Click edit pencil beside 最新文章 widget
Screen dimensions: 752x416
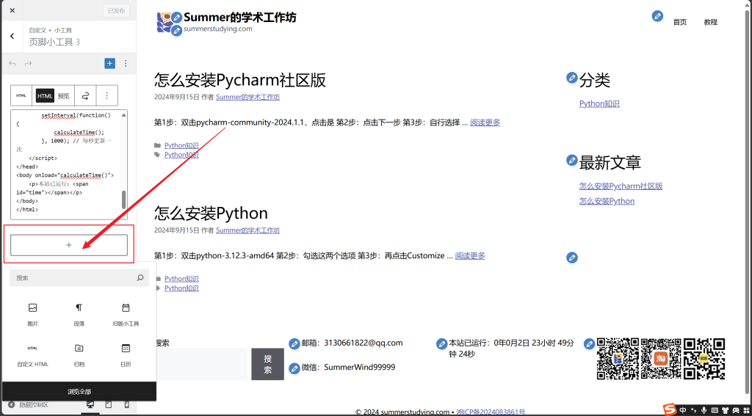[571, 160]
